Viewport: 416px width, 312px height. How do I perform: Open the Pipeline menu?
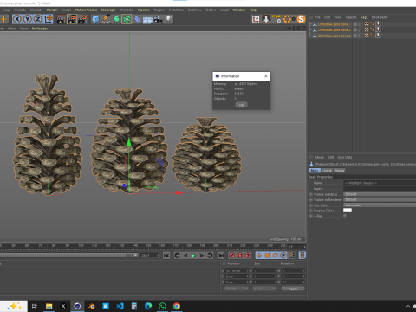144,10
